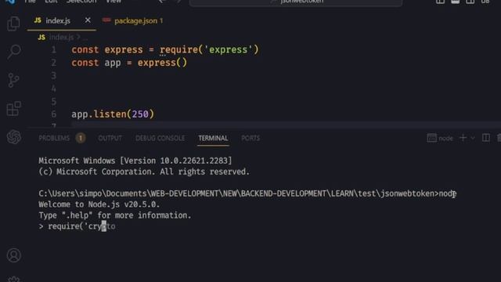This screenshot has width=501, height=282.
Task: Click the word app on line 2
Action: (113, 63)
